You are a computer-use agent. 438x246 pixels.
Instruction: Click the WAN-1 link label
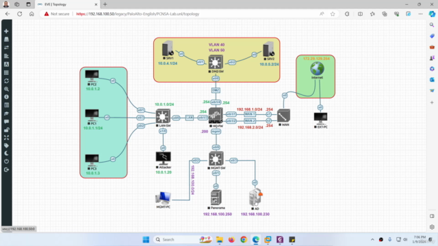[250, 114]
